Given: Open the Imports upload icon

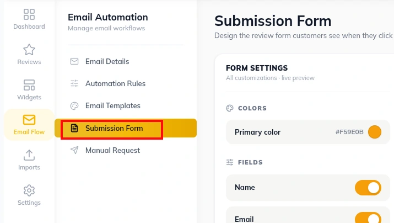Looking at the screenshot, I should [x=29, y=155].
